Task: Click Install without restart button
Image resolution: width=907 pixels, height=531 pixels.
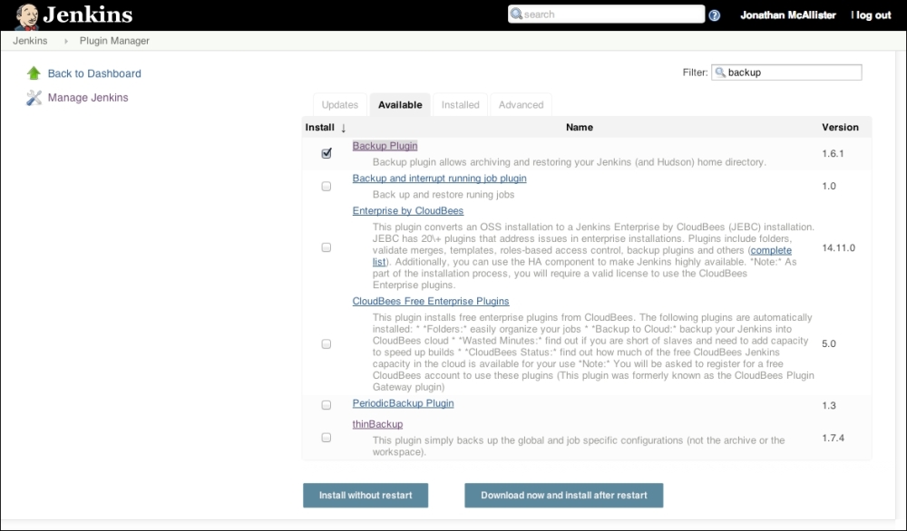Action: click(x=366, y=495)
